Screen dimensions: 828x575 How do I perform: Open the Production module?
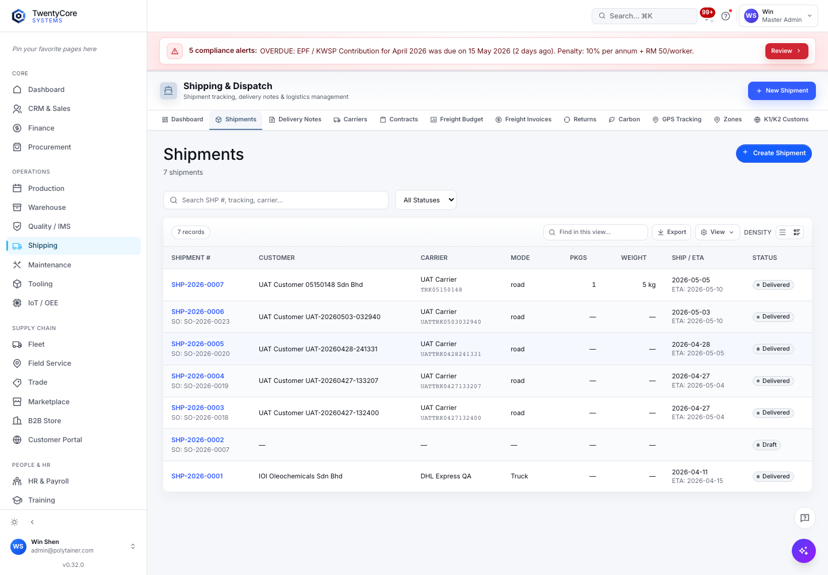pos(74,189)
